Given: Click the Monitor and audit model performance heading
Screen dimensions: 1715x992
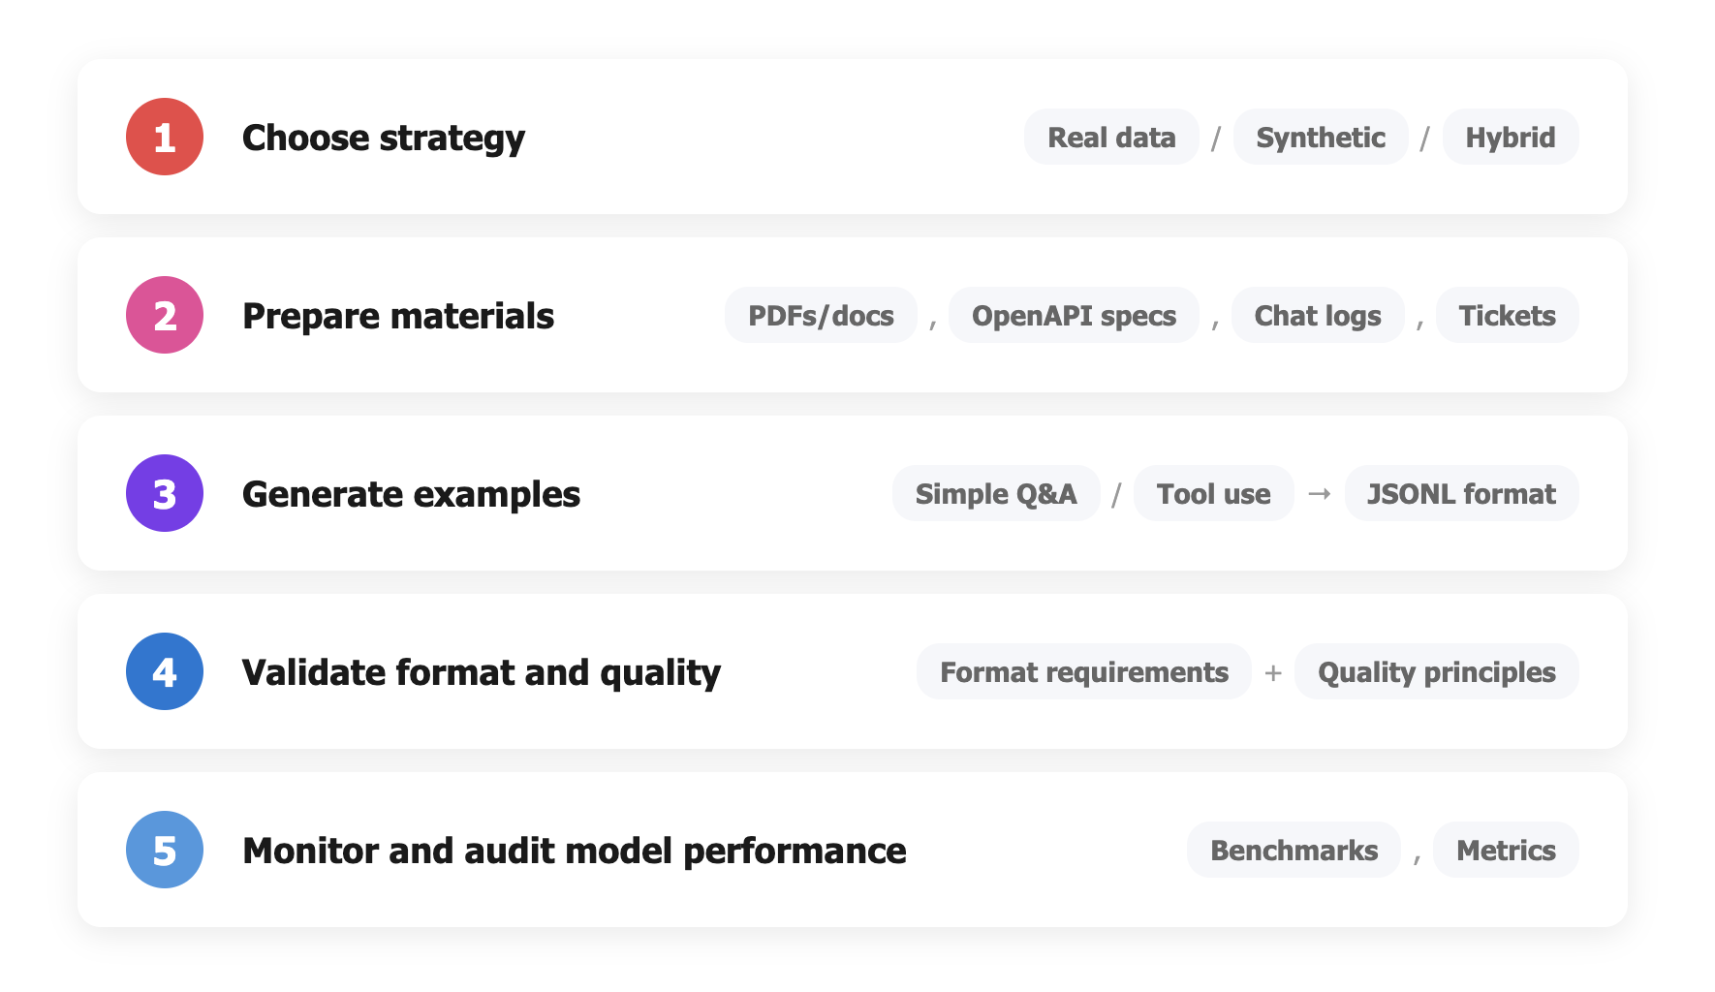Looking at the screenshot, I should point(575,851).
